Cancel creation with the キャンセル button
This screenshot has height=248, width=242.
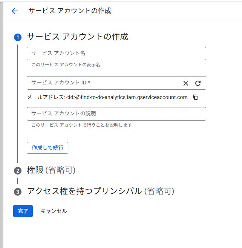click(x=54, y=211)
